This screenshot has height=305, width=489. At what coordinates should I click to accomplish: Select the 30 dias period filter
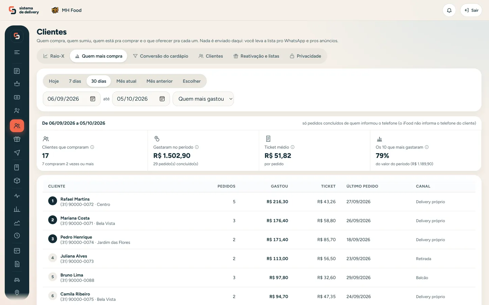pos(98,81)
